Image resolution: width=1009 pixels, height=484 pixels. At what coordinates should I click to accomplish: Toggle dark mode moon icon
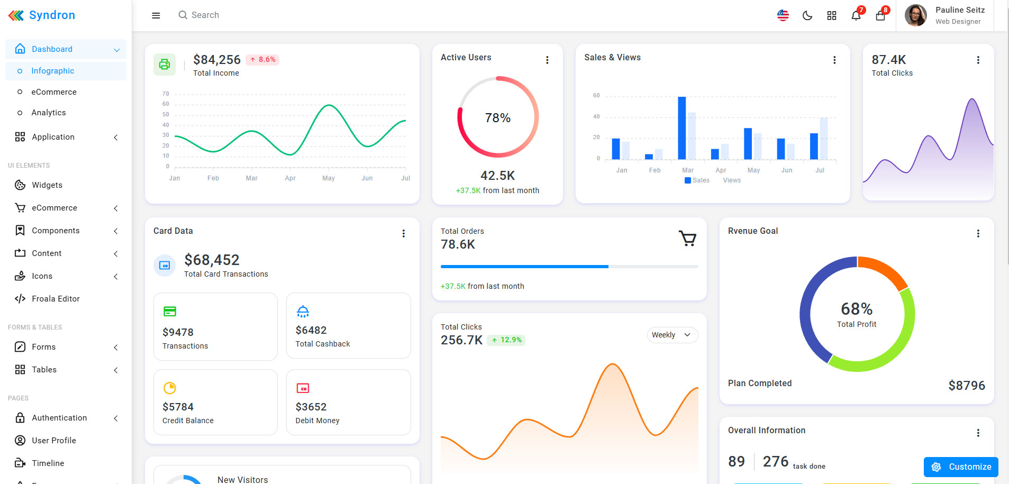click(x=807, y=15)
